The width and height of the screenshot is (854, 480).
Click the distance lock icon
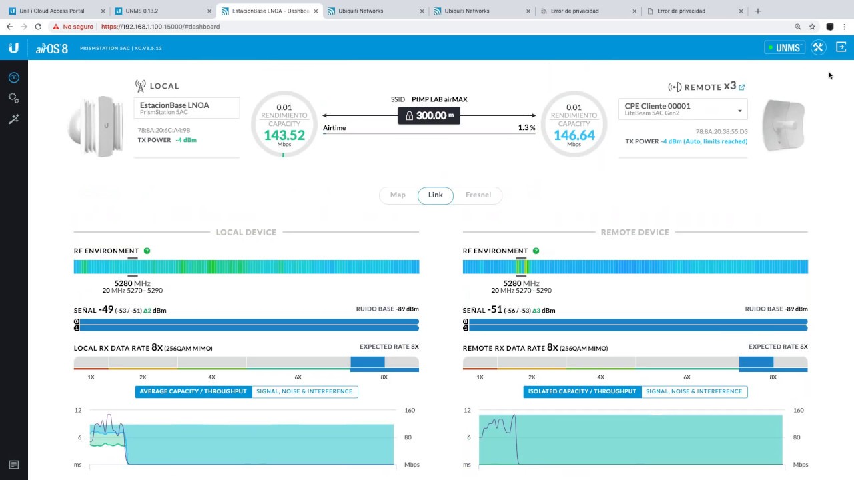[409, 115]
